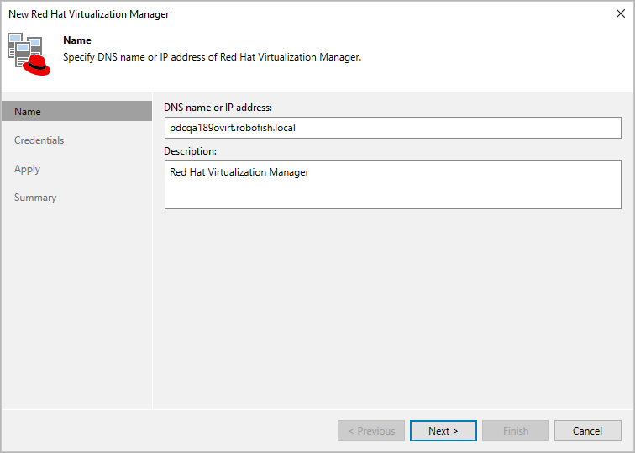Viewport: 635px width, 453px height.
Task: Cancel the wizard
Action: 587,431
